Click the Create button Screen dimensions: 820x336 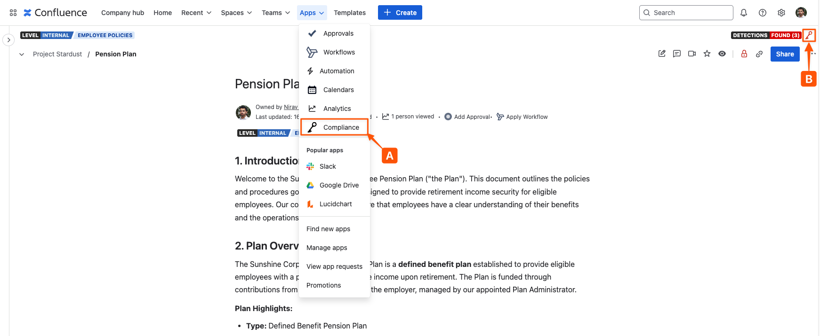click(x=400, y=13)
